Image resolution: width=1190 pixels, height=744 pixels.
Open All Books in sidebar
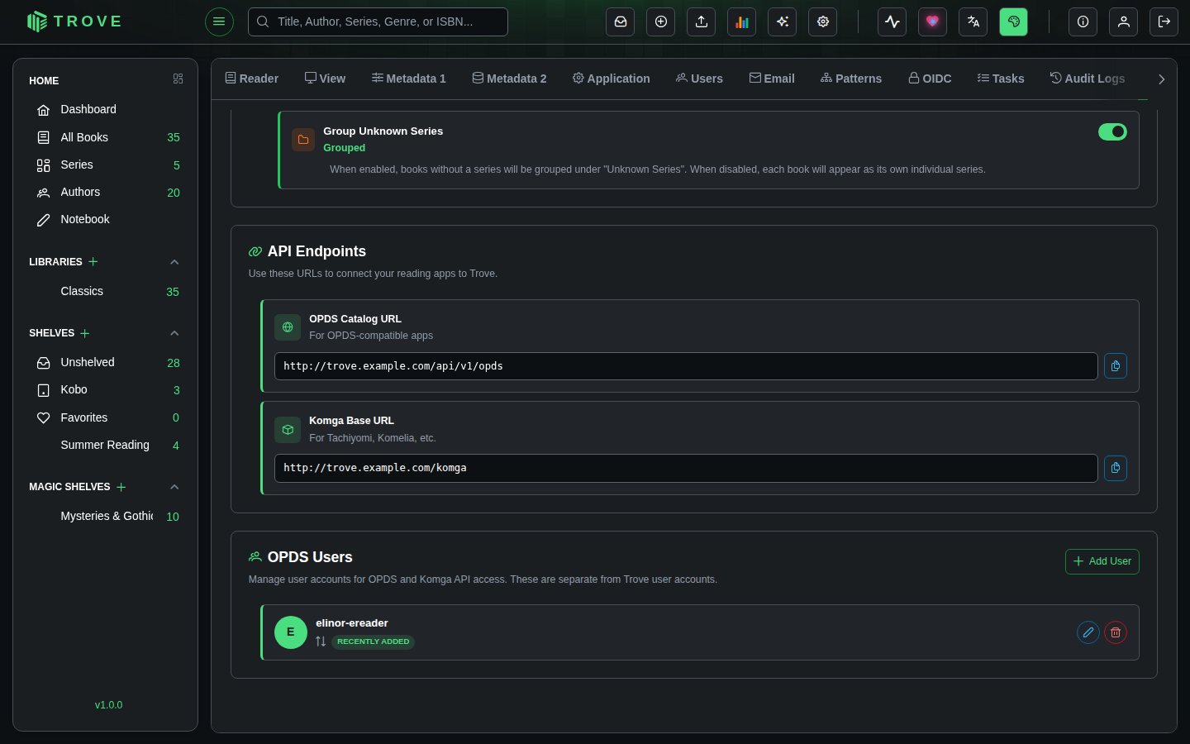(105, 137)
